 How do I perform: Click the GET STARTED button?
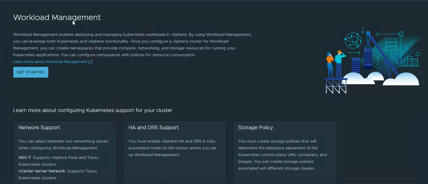31,72
